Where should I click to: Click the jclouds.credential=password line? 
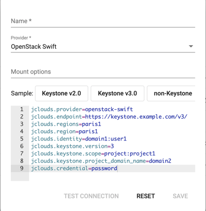[74, 168]
